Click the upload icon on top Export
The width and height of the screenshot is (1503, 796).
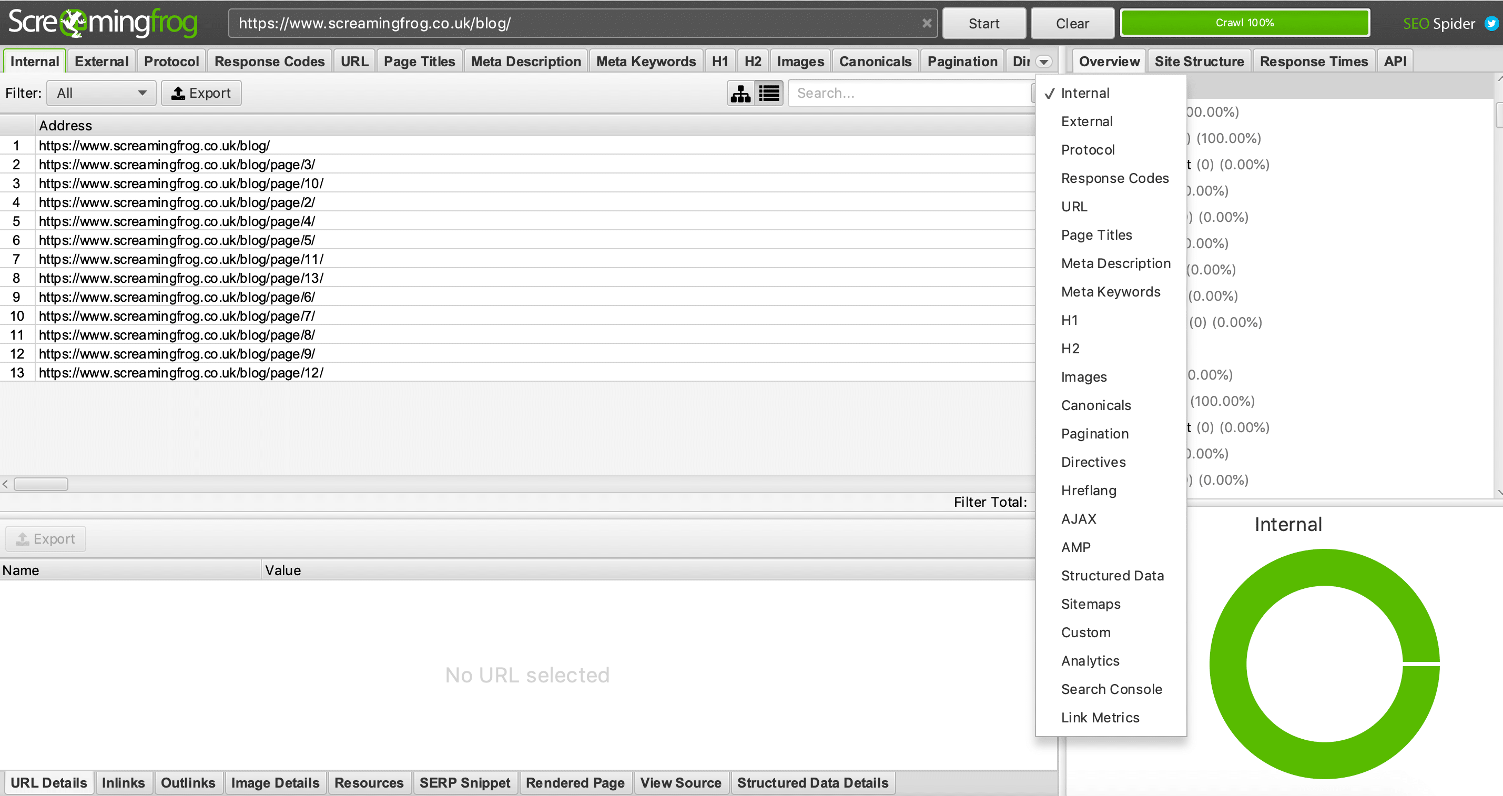(x=178, y=93)
